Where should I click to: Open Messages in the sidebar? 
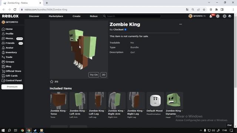click(12, 38)
